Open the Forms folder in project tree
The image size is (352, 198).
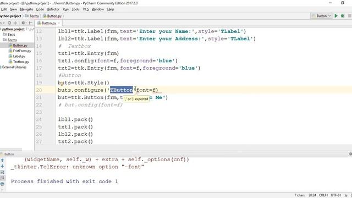(12, 40)
